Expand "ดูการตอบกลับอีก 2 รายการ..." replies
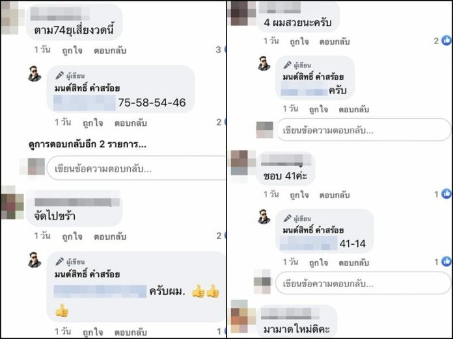Screen dimensions: 453x339 pyautogui.click(x=87, y=144)
